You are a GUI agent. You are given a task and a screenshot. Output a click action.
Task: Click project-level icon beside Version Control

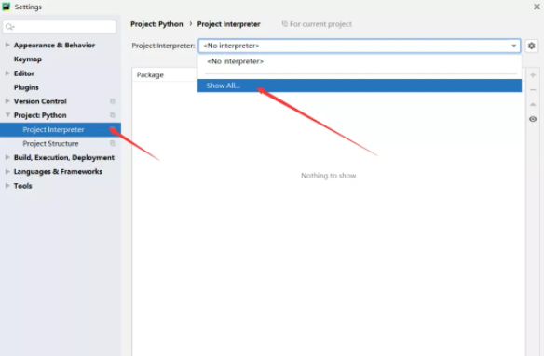(113, 101)
